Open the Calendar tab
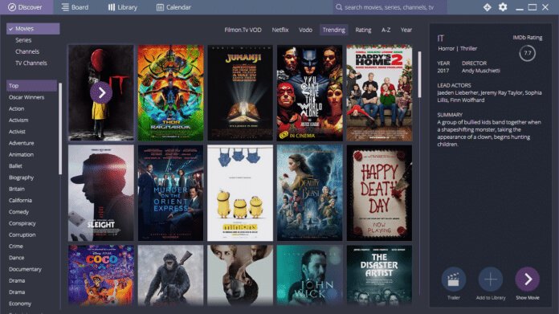559x314 pixels. (173, 7)
